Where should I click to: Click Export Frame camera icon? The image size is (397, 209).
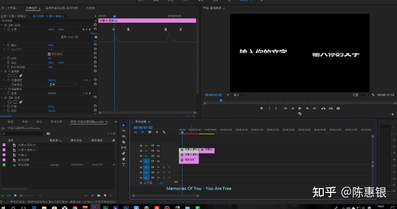pyautogui.click(x=338, y=108)
